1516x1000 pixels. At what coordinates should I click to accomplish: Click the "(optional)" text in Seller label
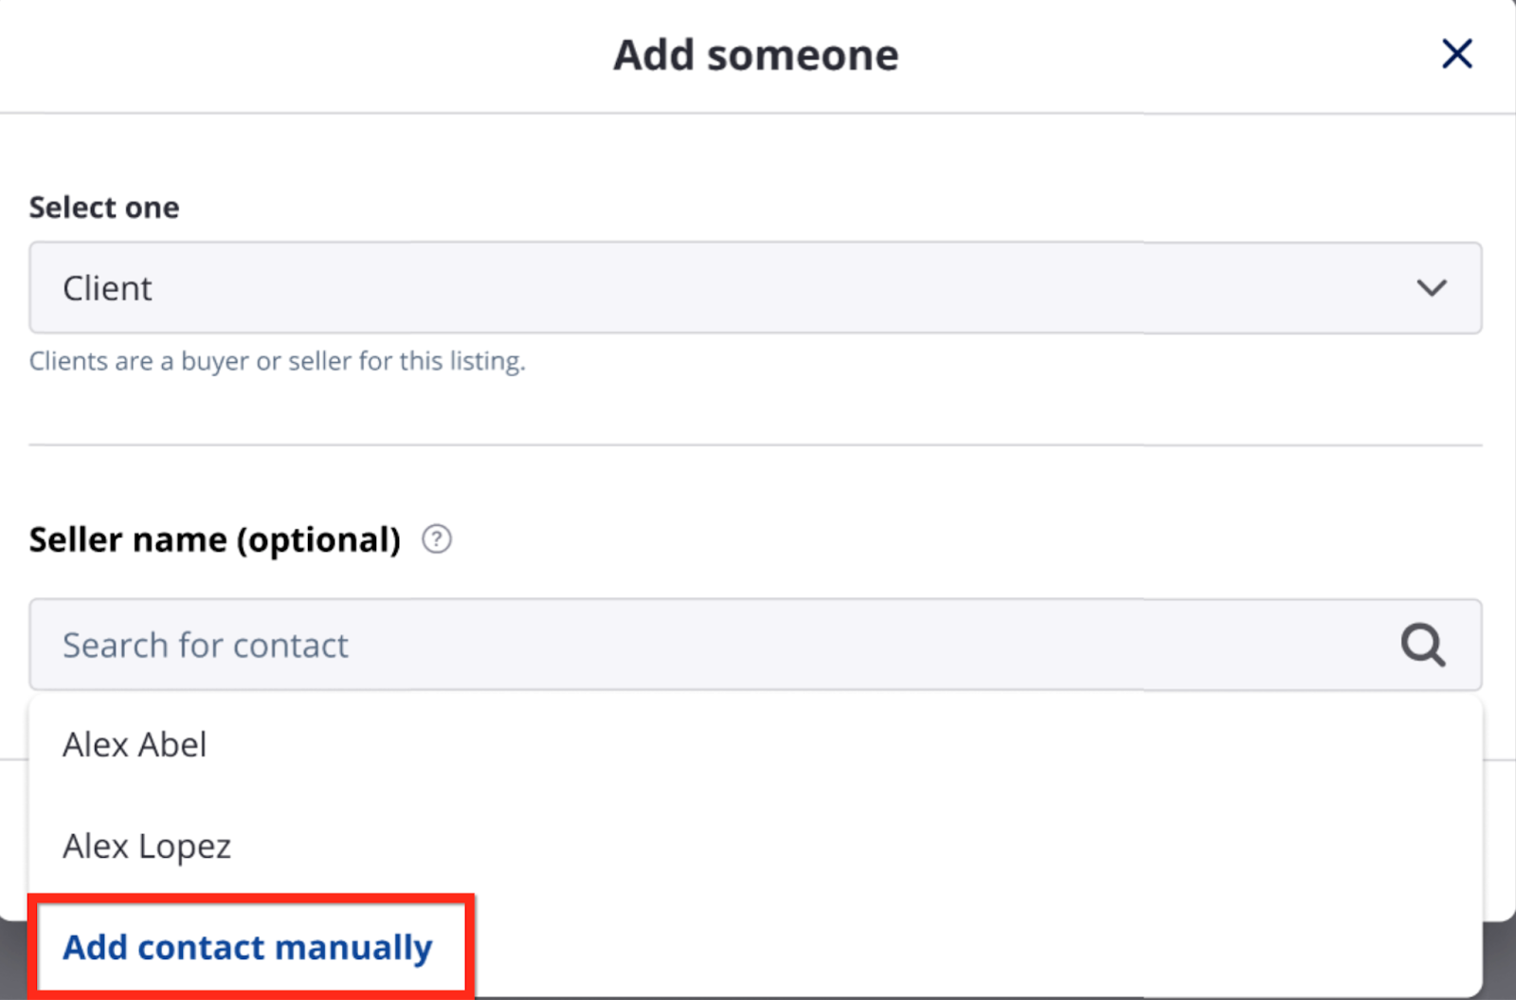click(318, 540)
